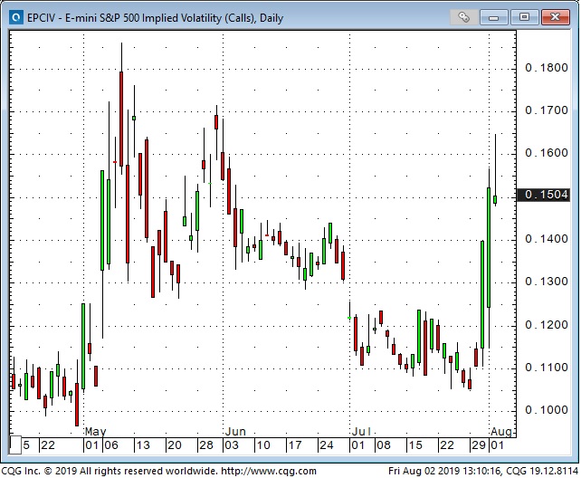Click the 22 date label before May
The width and height of the screenshot is (581, 478).
(48, 445)
